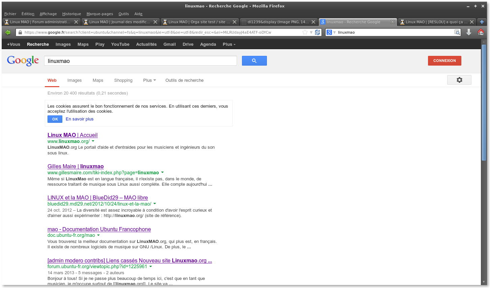The height and width of the screenshot is (288, 490).
Task: Open the dropdown arrow next to www.linuxmao.org/
Action: (x=93, y=141)
